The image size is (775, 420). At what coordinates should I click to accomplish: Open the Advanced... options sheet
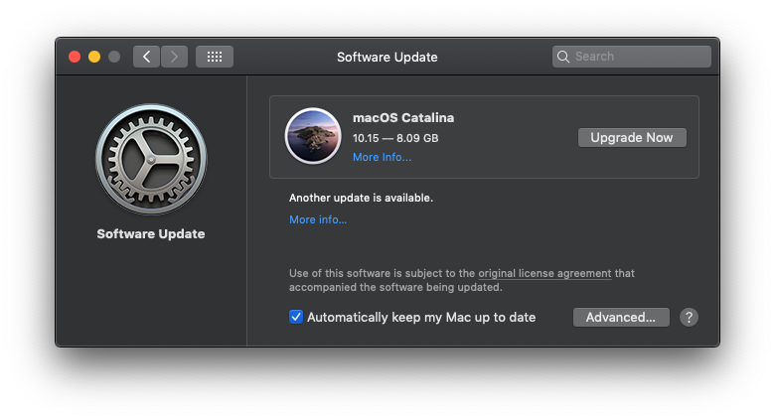click(x=621, y=317)
